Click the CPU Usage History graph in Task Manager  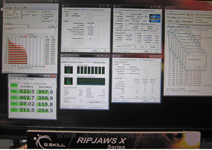[91, 70]
